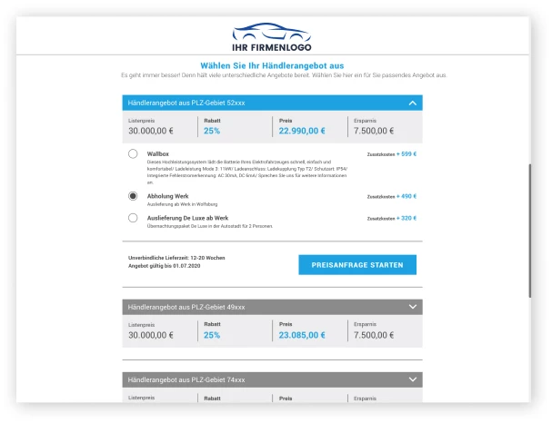Expand the PLZ-Gebiet 49xxx offer chevron

click(413, 307)
